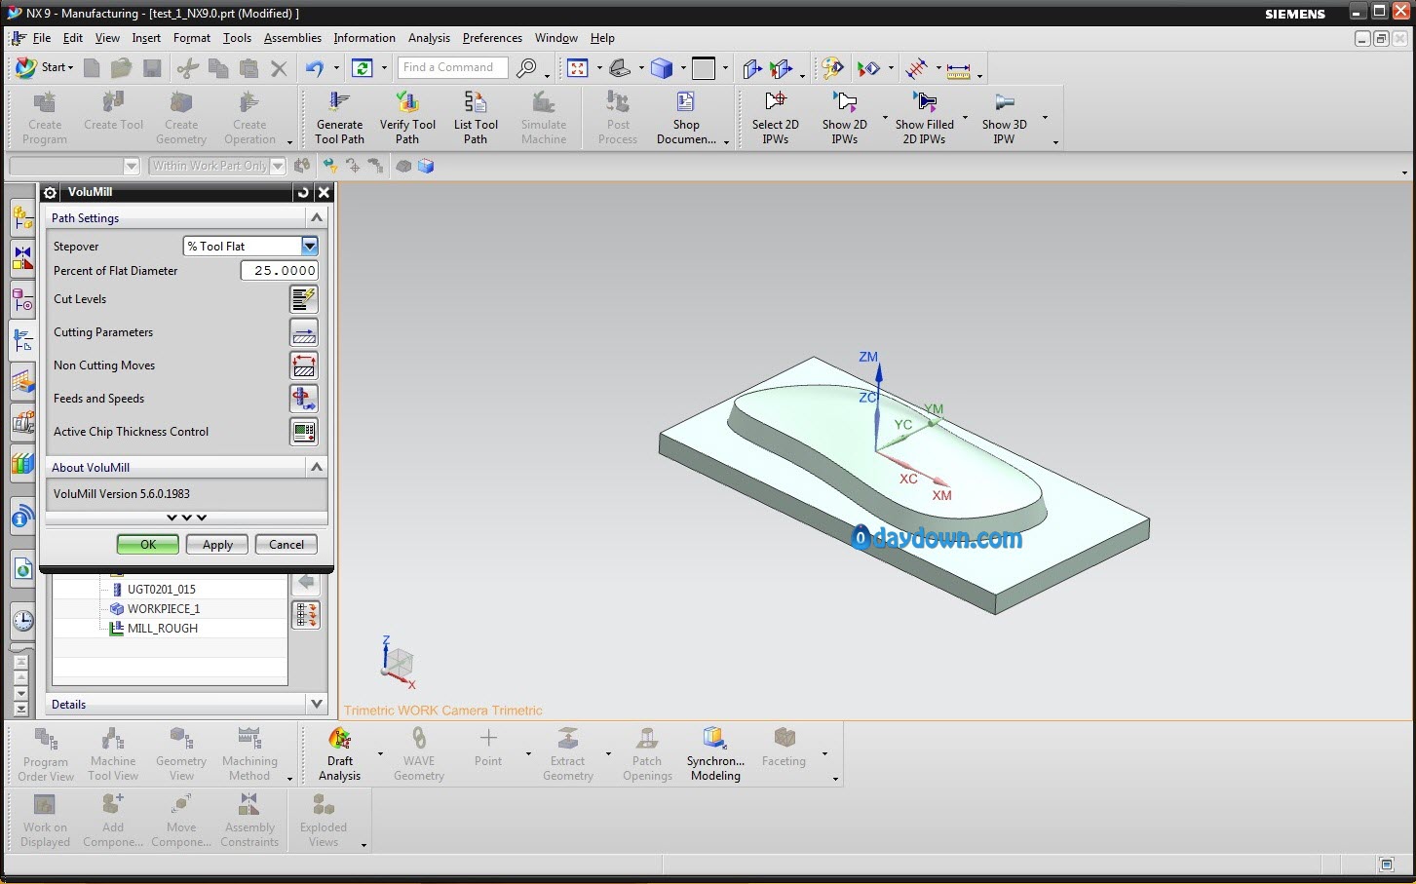Click the Operation Navigator sidebar tab icon

coord(23,340)
